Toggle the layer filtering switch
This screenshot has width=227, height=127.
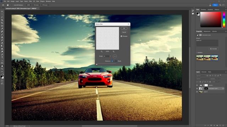coord(221,75)
